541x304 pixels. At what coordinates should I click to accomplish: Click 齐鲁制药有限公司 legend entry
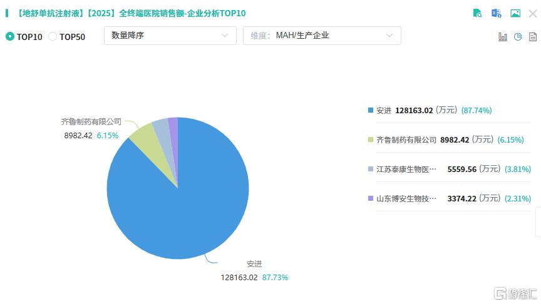(x=406, y=139)
